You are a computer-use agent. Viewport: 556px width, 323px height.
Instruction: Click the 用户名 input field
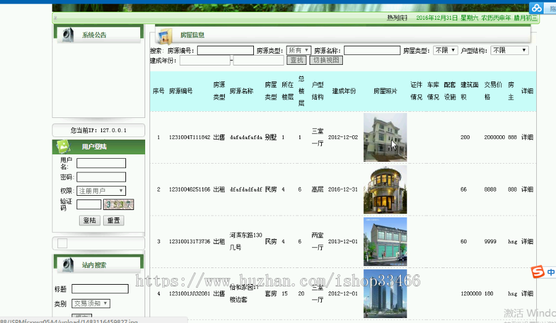click(x=101, y=163)
